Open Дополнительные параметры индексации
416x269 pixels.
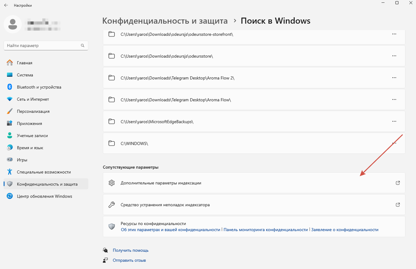[x=254, y=183]
